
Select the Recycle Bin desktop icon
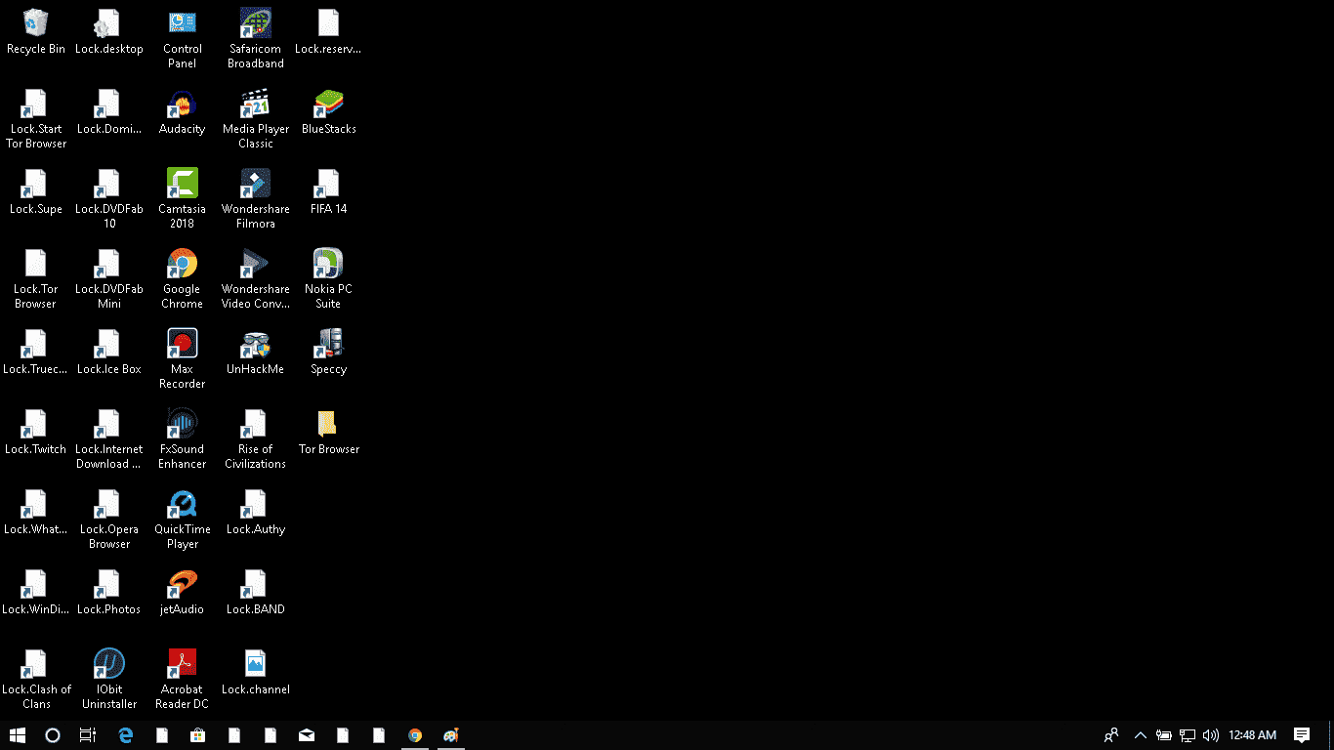[x=36, y=31]
